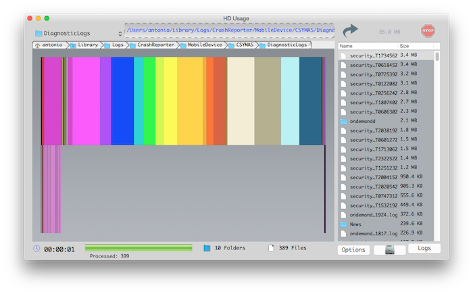The width and height of the screenshot is (473, 294).
Task: Click the News folder icon
Action: pyautogui.click(x=343, y=224)
